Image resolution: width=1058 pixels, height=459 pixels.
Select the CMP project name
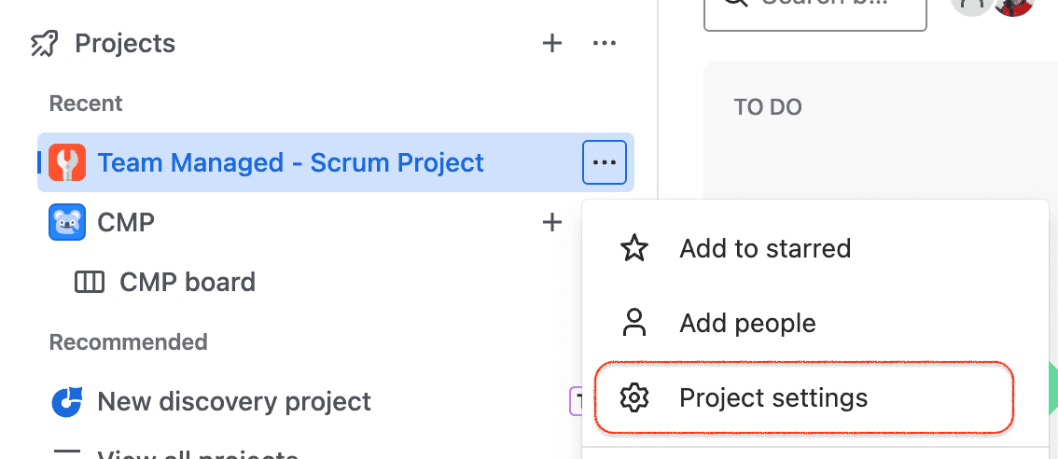[x=126, y=222]
